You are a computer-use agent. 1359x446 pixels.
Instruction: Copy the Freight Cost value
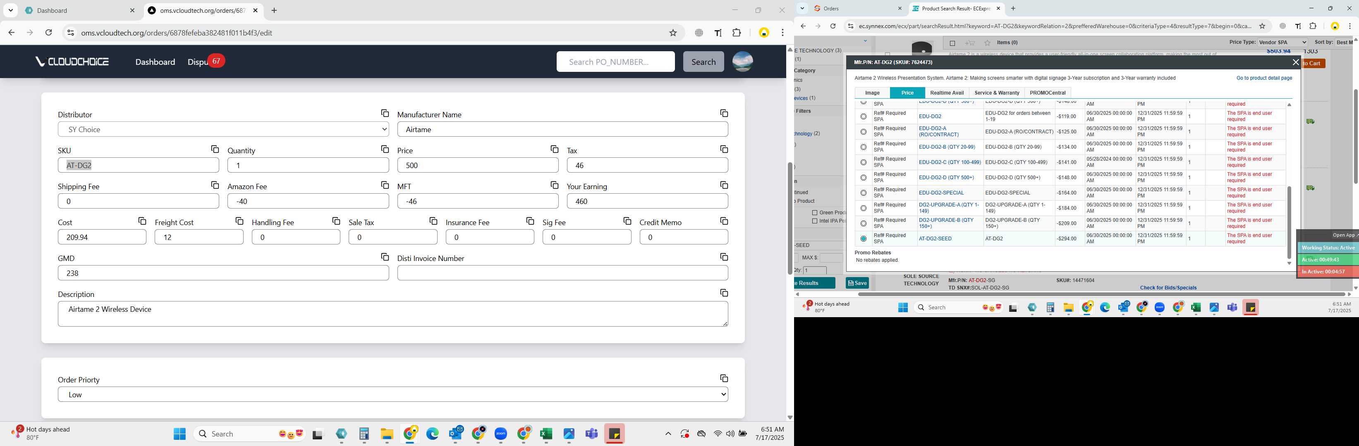click(x=239, y=221)
